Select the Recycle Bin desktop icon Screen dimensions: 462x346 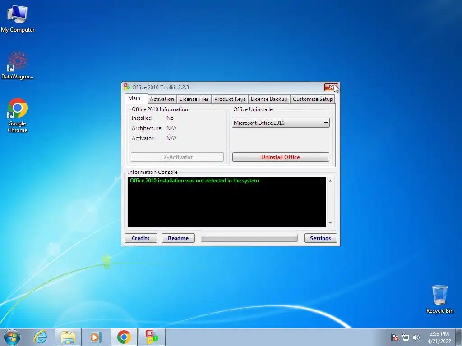click(x=439, y=299)
